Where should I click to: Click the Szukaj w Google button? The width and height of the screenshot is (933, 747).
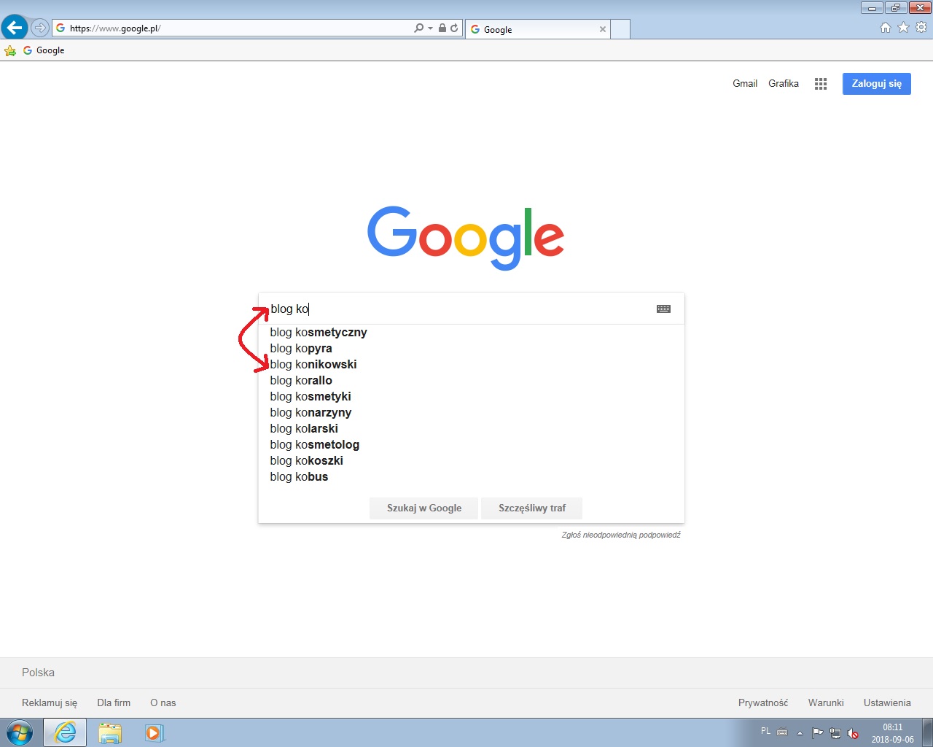pos(424,508)
